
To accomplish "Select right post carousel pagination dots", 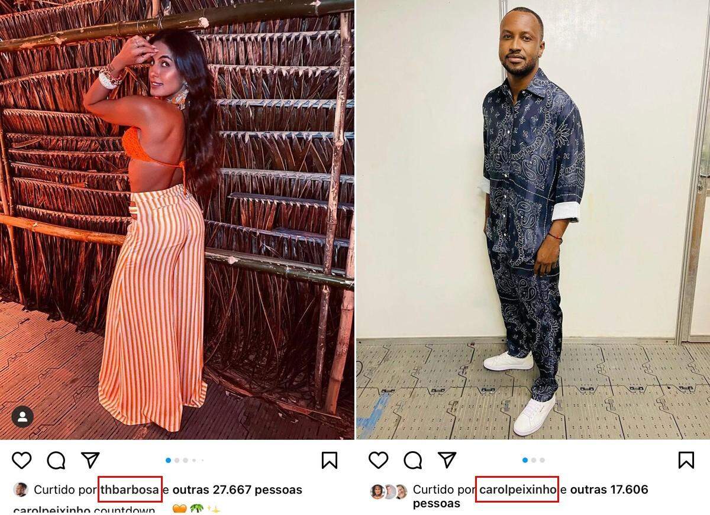I will click(x=533, y=460).
